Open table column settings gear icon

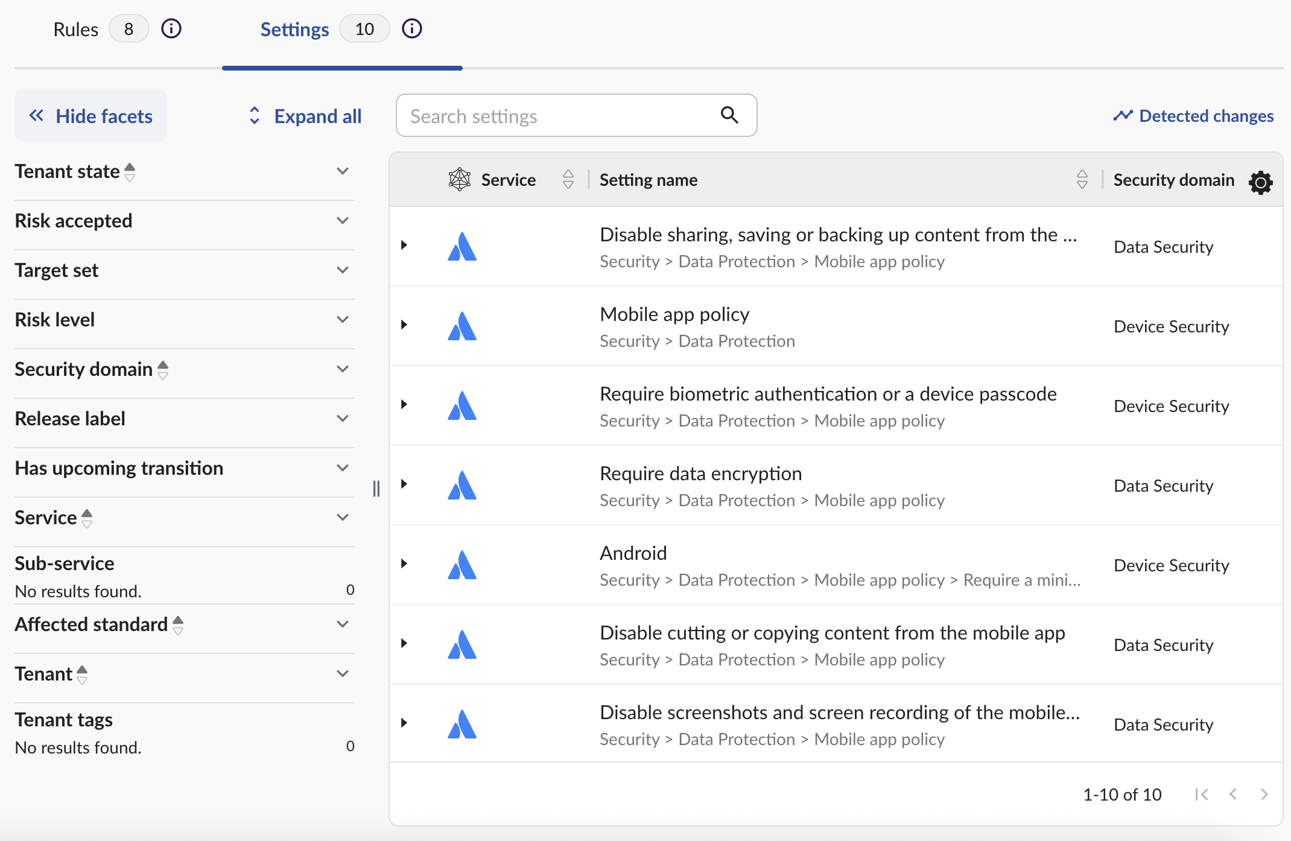1260,182
